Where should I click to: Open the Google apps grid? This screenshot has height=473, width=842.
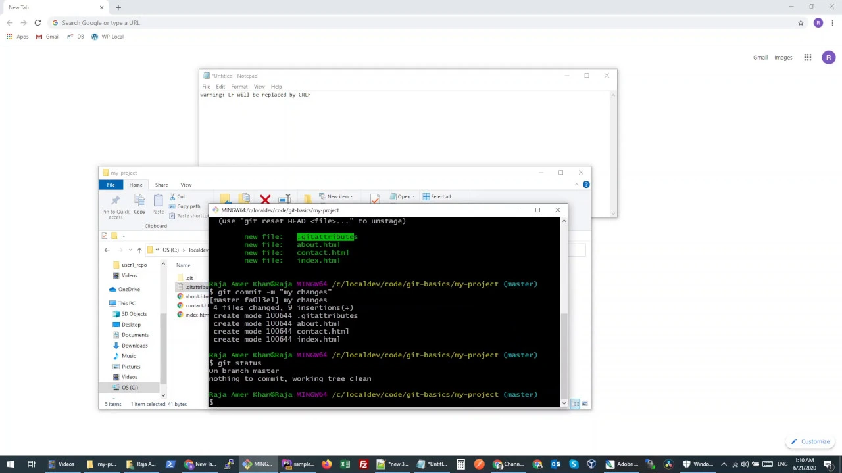808,58
